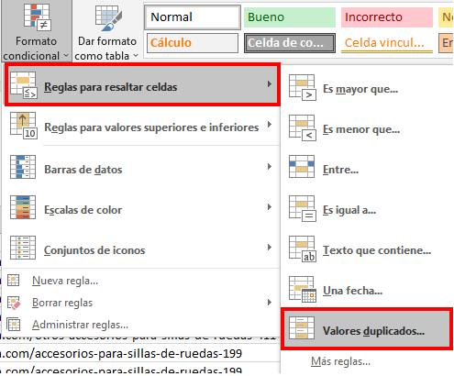The width and height of the screenshot is (454, 376).
Task: Select the Cálculo cell style
Action: [193, 43]
